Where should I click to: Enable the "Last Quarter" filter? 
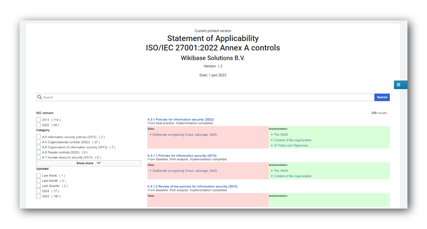(x=38, y=185)
